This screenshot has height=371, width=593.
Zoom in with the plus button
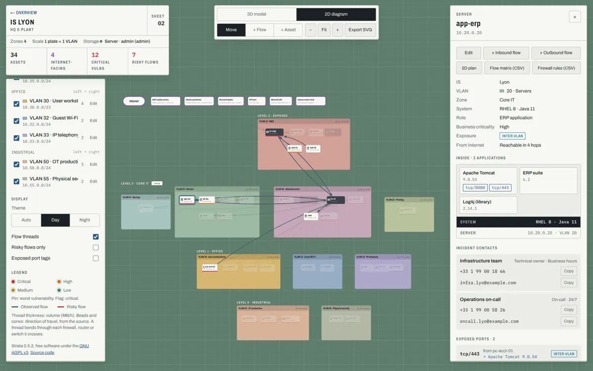click(338, 30)
